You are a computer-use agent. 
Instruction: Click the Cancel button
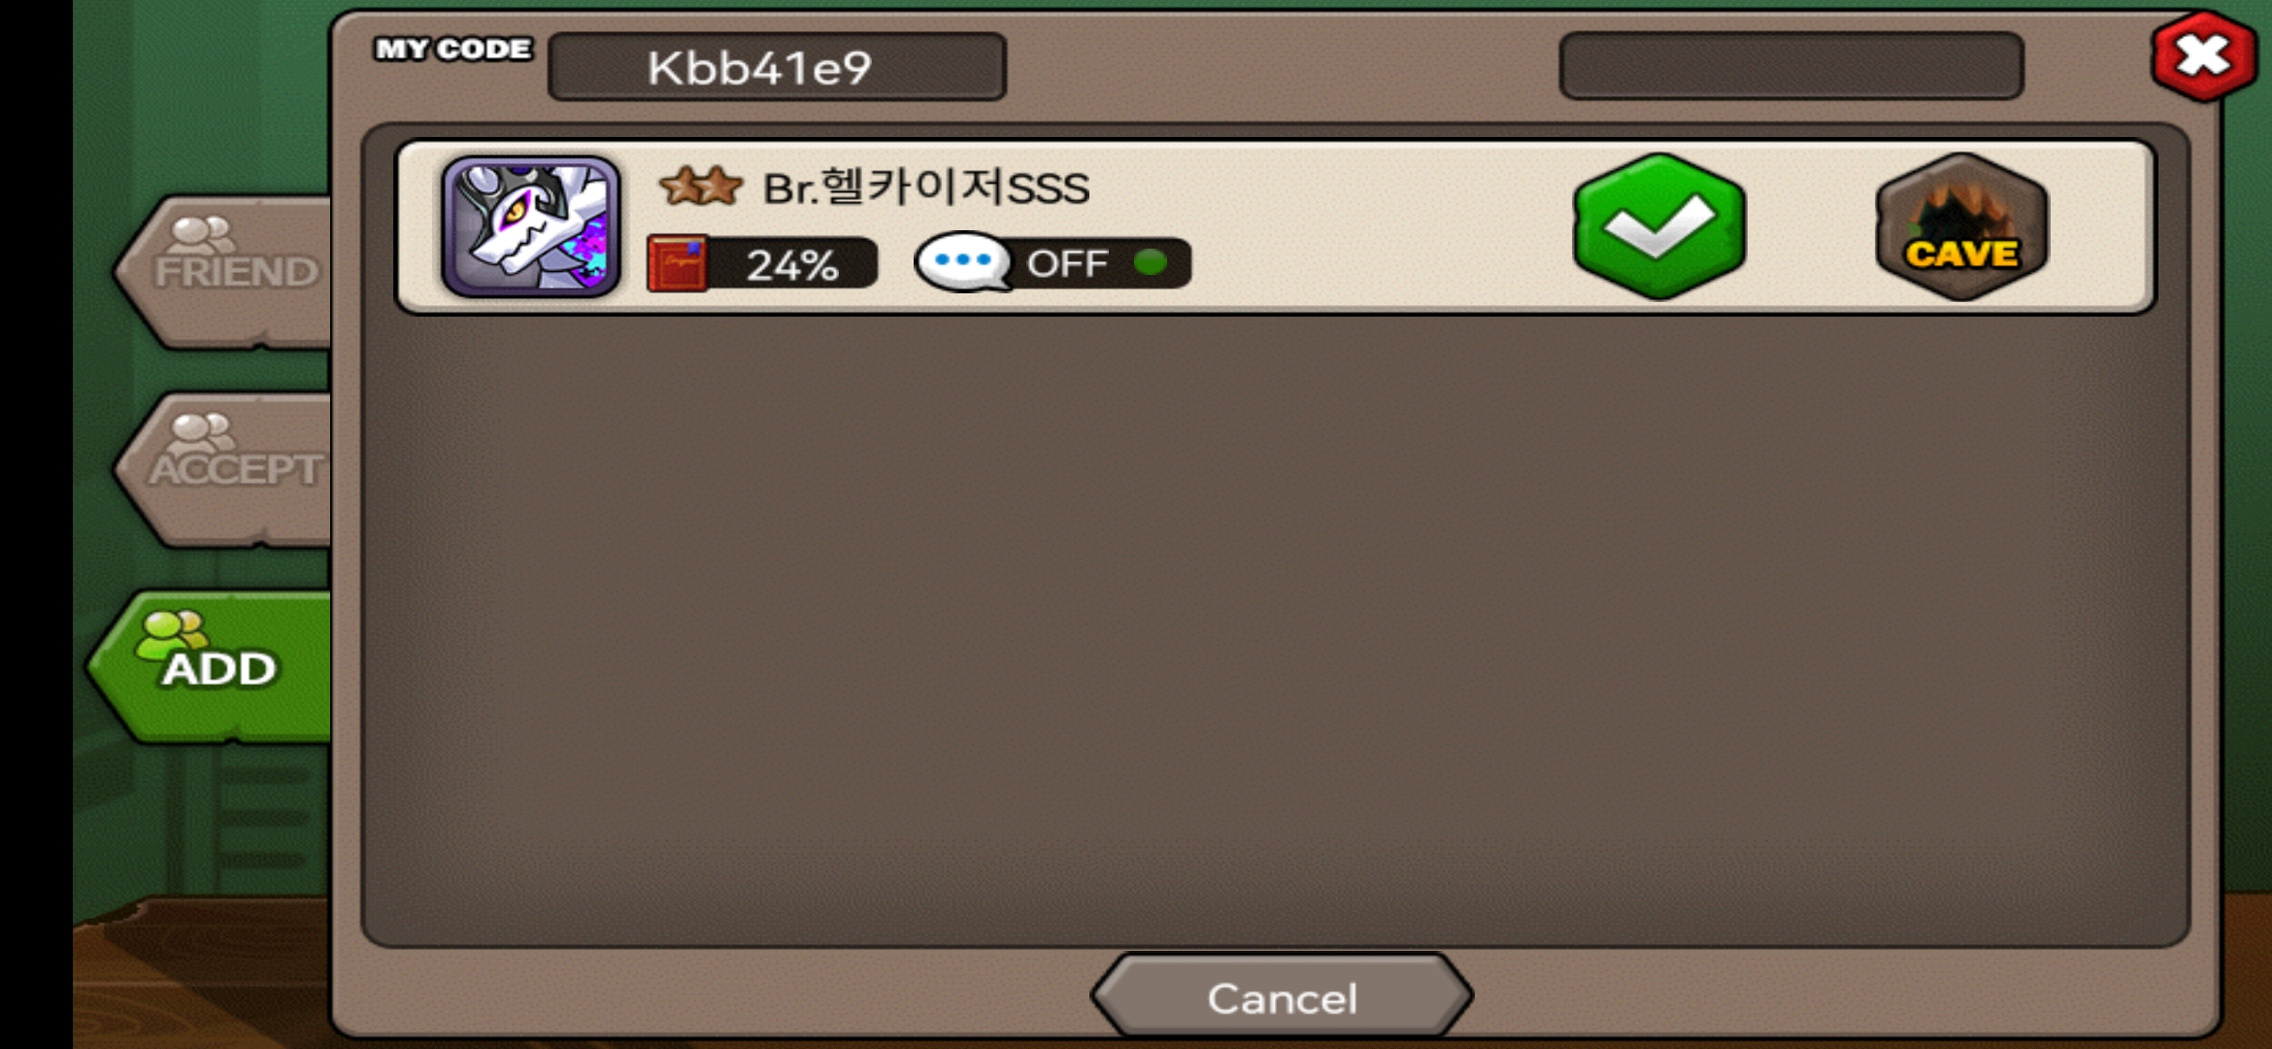[1282, 998]
